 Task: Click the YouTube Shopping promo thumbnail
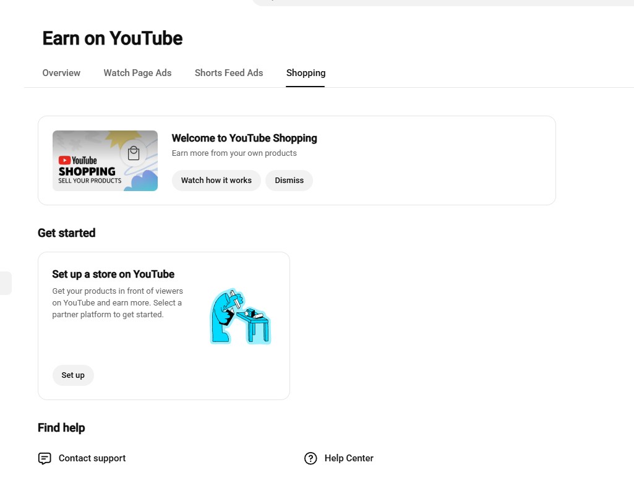[x=105, y=160]
